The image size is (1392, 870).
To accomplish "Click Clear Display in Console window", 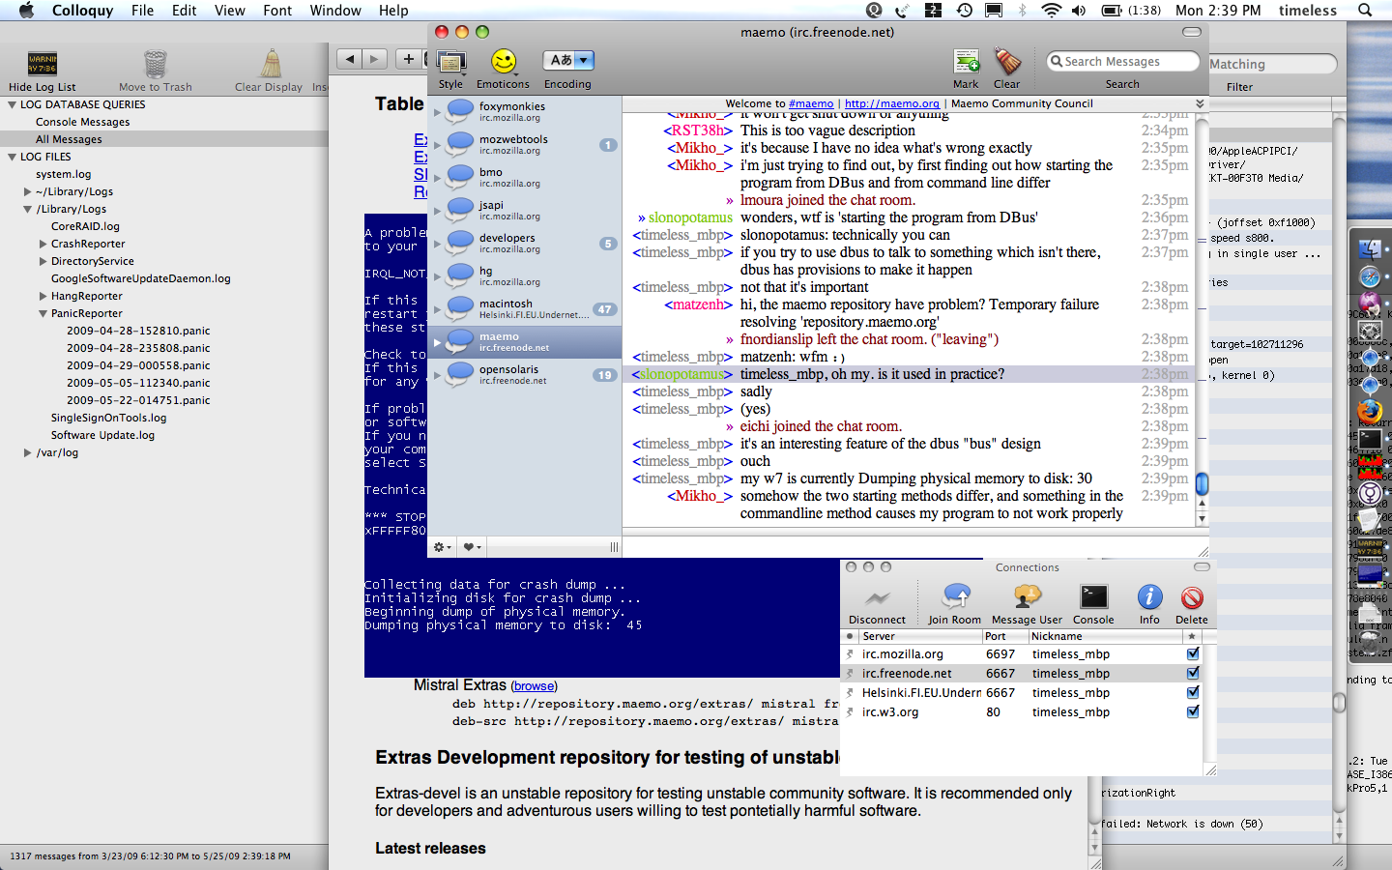I will coord(270,65).
